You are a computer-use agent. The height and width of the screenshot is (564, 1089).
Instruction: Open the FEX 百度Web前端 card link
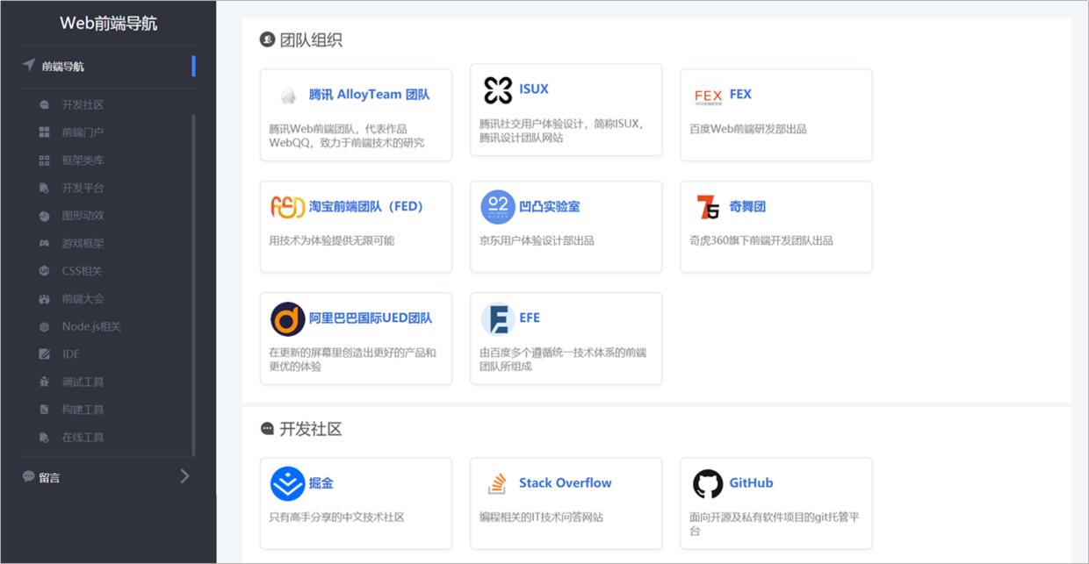click(740, 94)
